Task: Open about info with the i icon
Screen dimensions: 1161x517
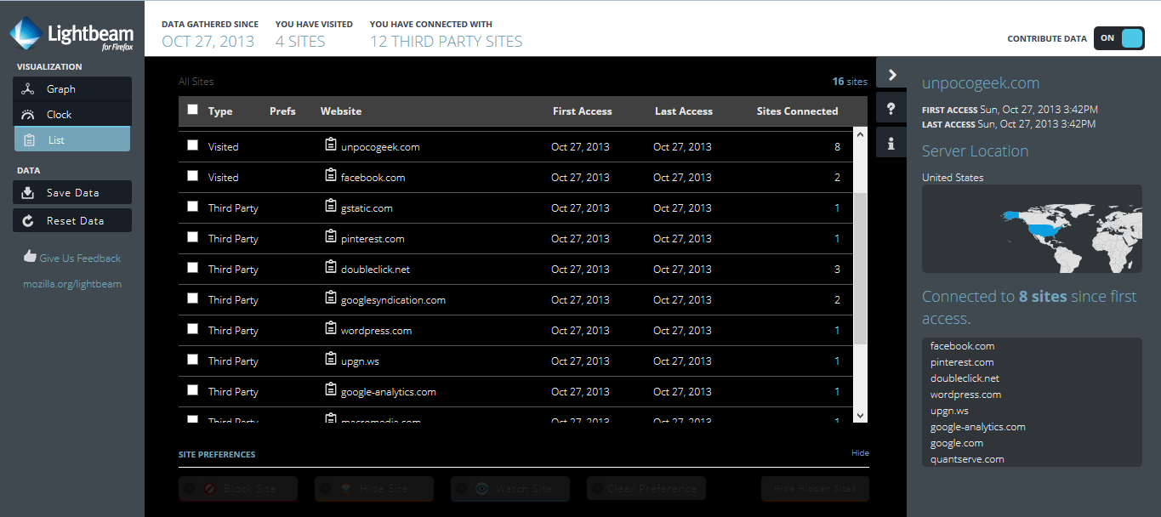Action: click(891, 143)
